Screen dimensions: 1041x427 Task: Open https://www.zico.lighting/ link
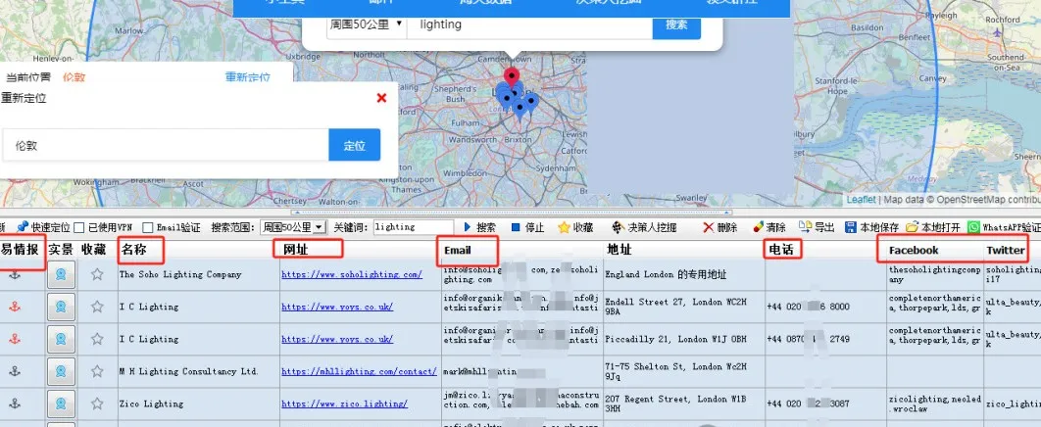(345, 403)
